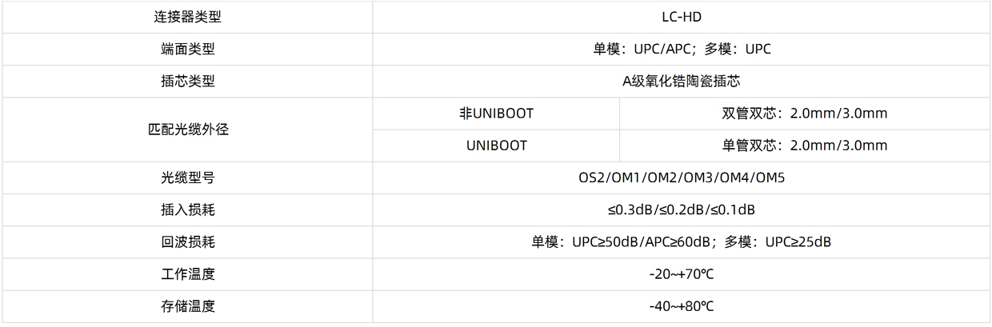Select the -20~+70℃ temperature value
Screen dimensions: 992x327
pos(682,273)
